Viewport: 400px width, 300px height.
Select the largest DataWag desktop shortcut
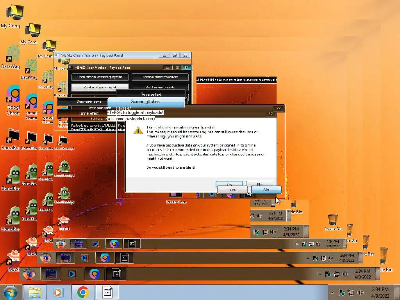click(x=10, y=57)
